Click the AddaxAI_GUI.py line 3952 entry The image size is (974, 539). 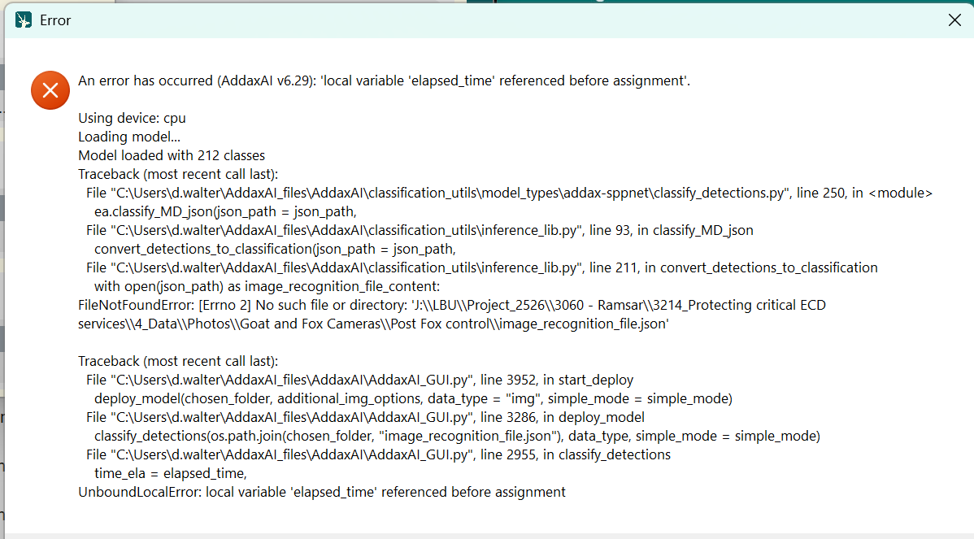[x=359, y=380]
